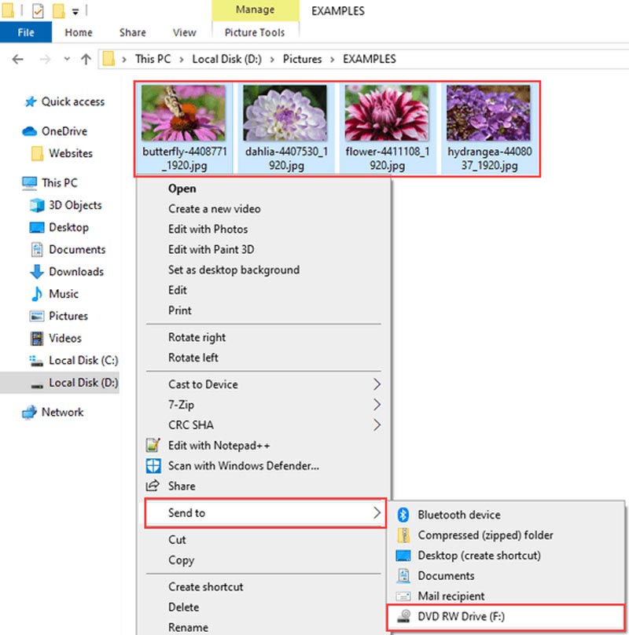Expand the CRC SHA submenu arrow
The width and height of the screenshot is (629, 635).
[377, 425]
